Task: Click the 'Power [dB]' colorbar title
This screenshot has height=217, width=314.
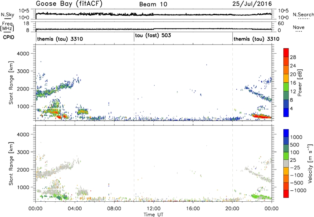Action: click(300, 83)
